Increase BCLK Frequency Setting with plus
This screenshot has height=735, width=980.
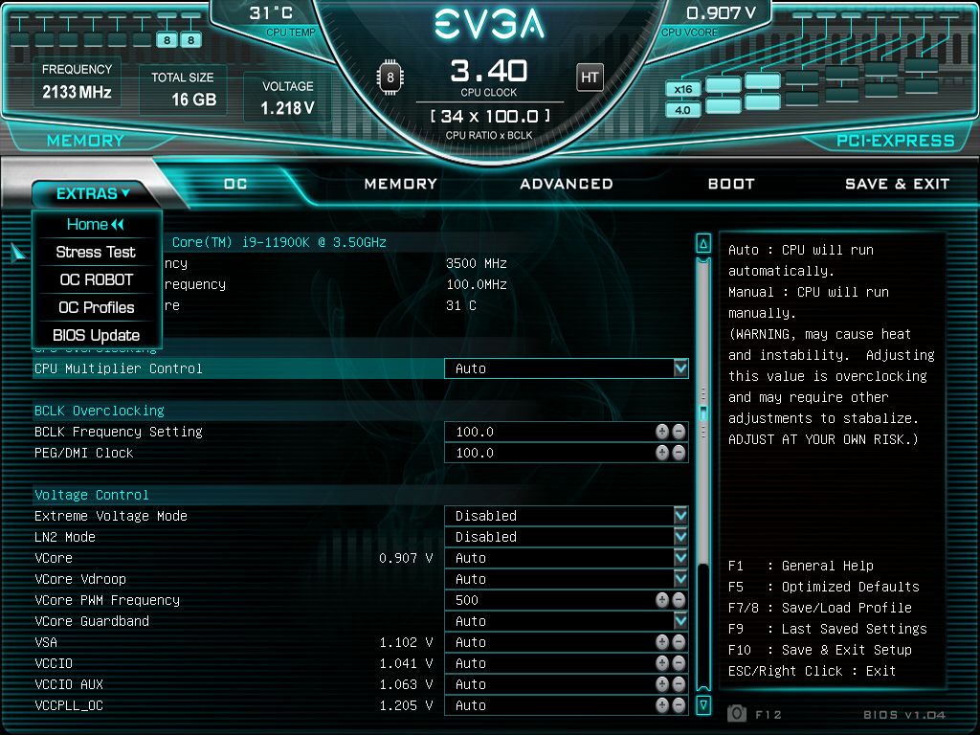coord(662,432)
